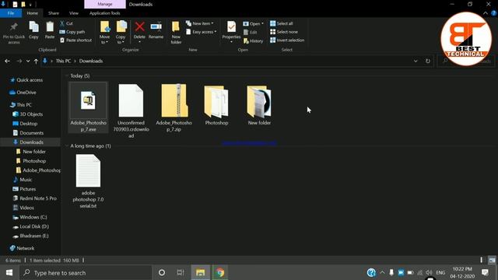Switch to large icons view button
Viewport: 498px width, 280px height.
click(x=492, y=260)
